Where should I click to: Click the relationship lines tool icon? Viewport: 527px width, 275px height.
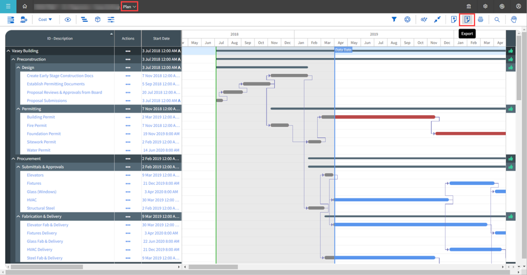coord(424,20)
